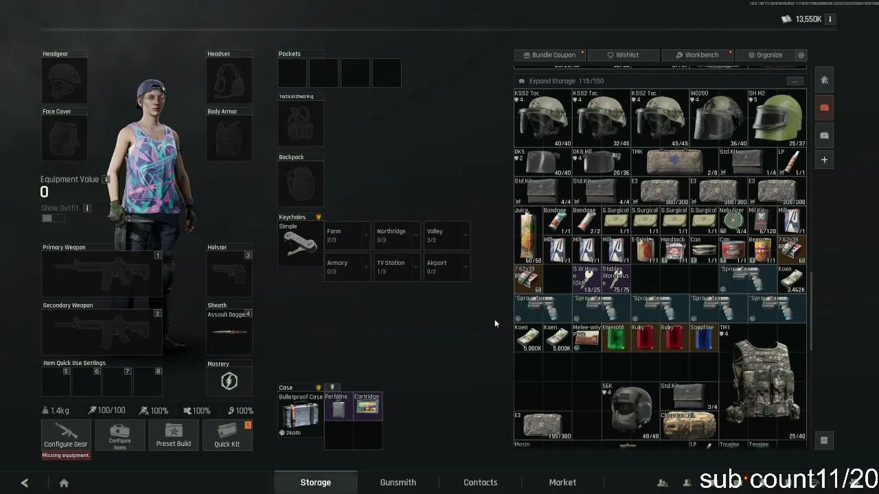The image size is (879, 494).
Task: Organize the storage items
Action: point(765,55)
